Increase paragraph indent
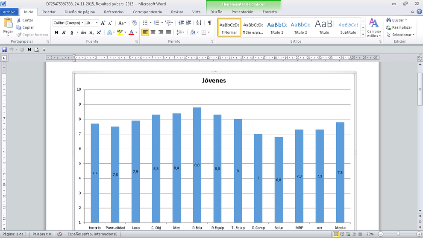The image size is (423, 238). coord(188,23)
